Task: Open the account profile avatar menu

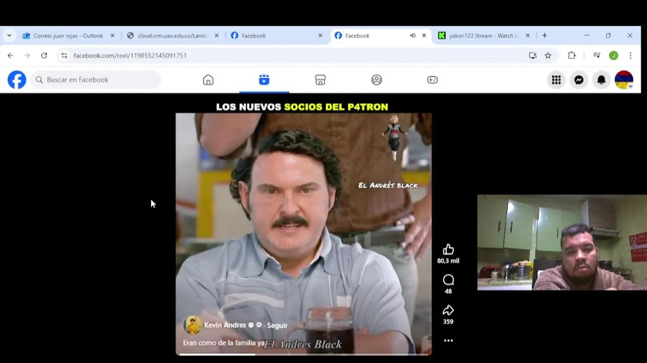Action: coord(624,80)
